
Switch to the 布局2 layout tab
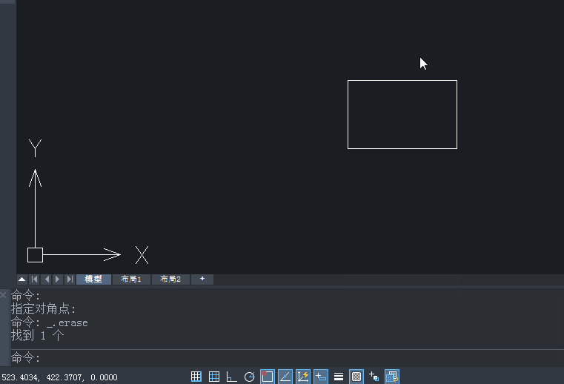(170, 279)
